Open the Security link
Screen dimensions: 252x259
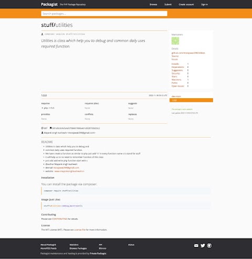176,74
